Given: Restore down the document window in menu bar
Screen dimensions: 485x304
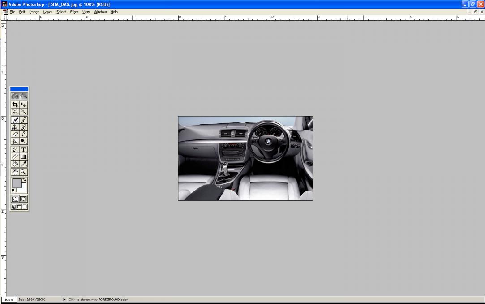Looking at the screenshot, I should 476,12.
